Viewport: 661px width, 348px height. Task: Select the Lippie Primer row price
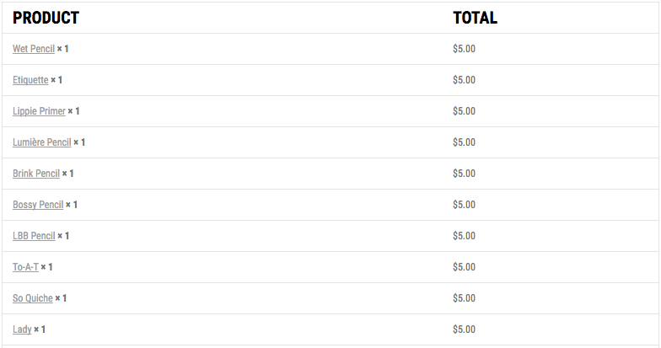(x=464, y=111)
